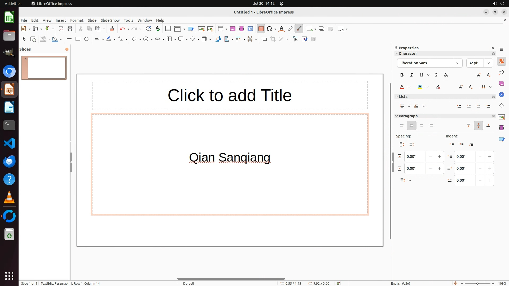Click the 'Click to add Title' placeholder

point(230,95)
